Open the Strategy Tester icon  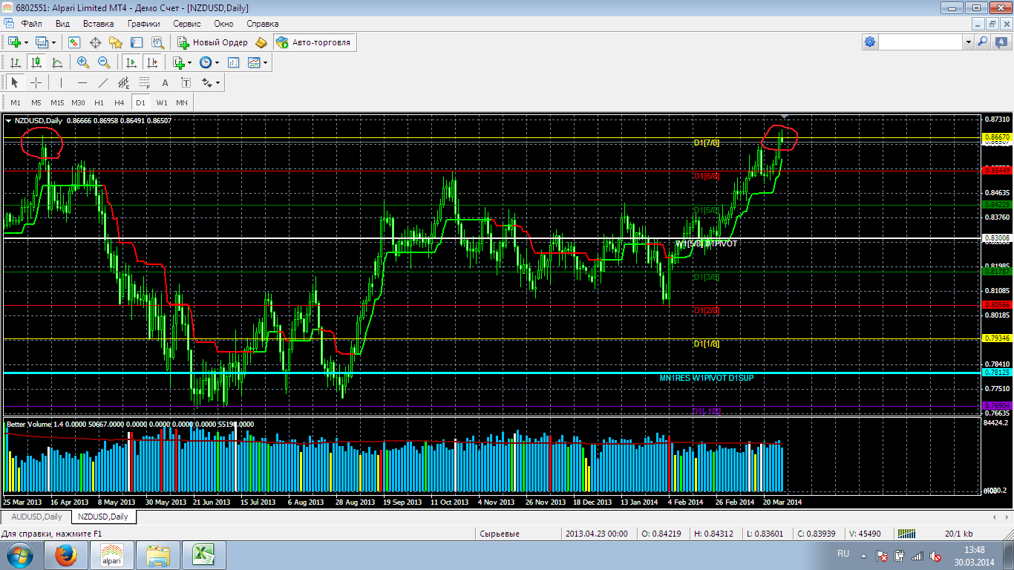coord(157,42)
